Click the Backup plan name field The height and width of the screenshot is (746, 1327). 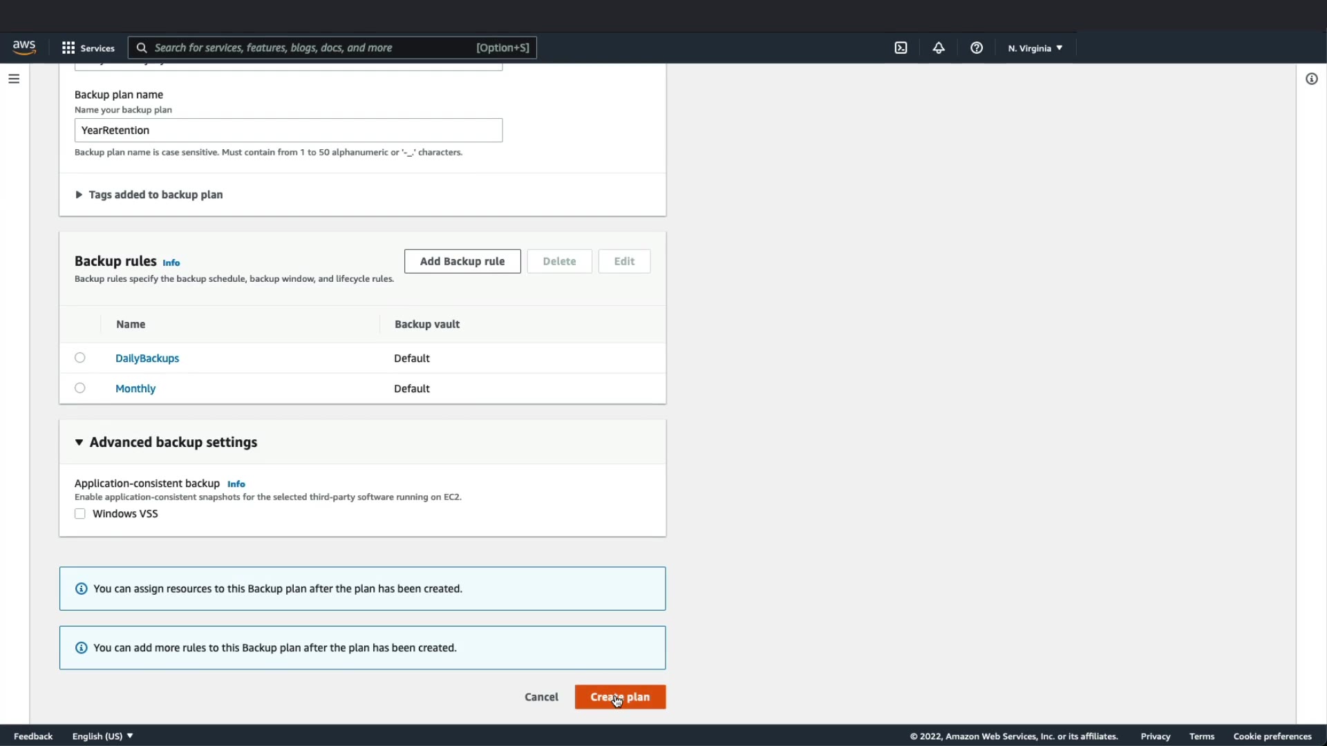[288, 131]
